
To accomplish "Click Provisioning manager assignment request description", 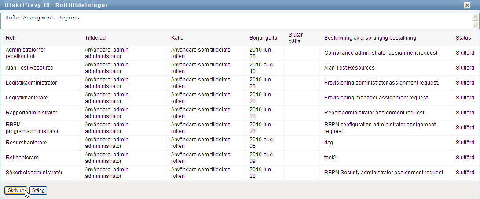I will coord(377,98).
